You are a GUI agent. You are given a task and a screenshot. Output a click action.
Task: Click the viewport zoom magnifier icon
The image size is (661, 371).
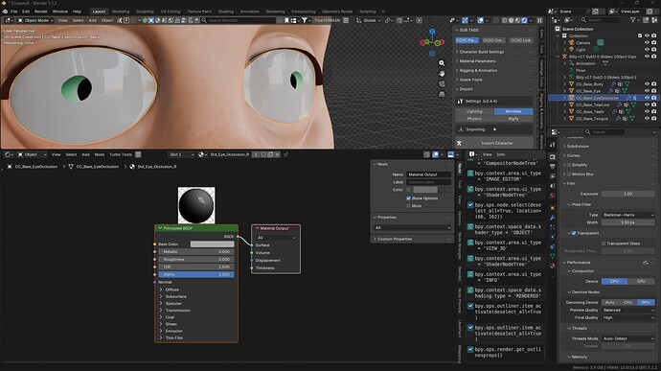pyautogui.click(x=442, y=63)
